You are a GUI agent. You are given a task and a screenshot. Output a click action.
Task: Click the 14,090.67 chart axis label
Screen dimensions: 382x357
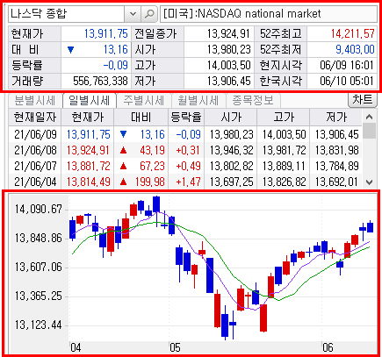(x=39, y=209)
